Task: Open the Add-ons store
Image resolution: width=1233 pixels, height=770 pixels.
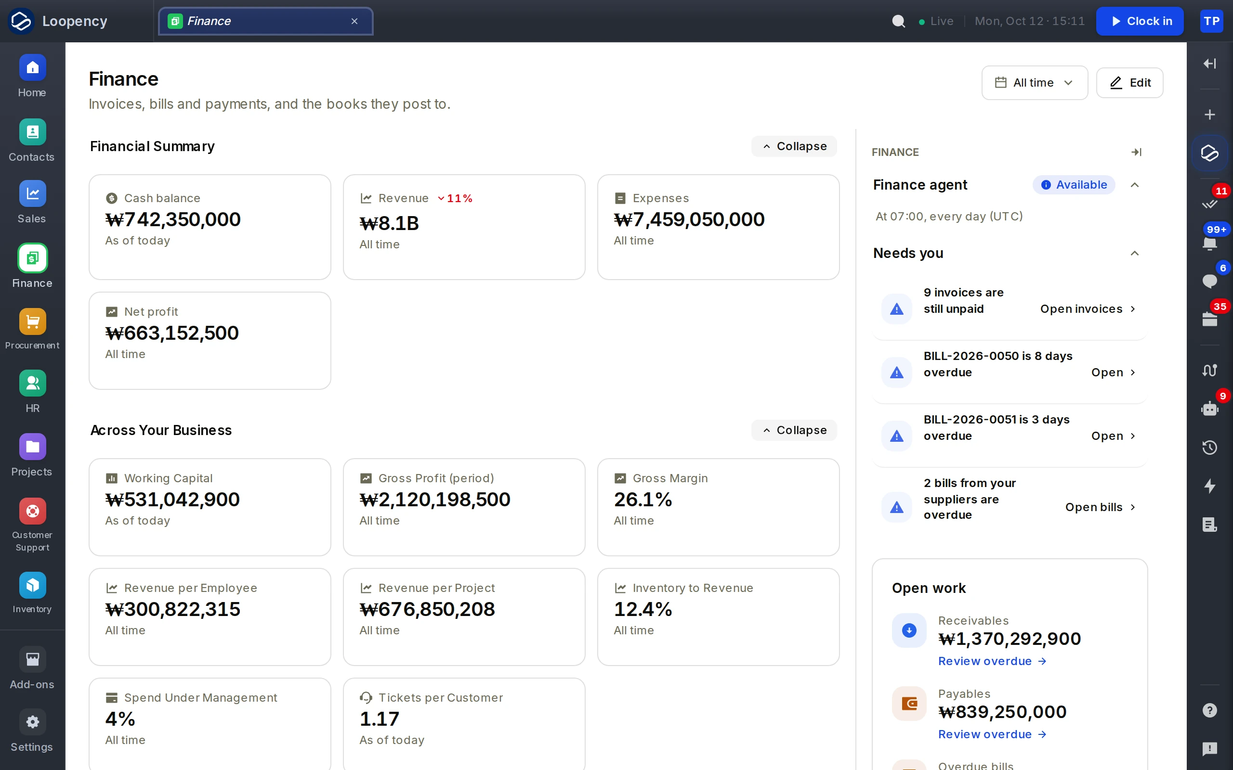Action: [x=32, y=668]
